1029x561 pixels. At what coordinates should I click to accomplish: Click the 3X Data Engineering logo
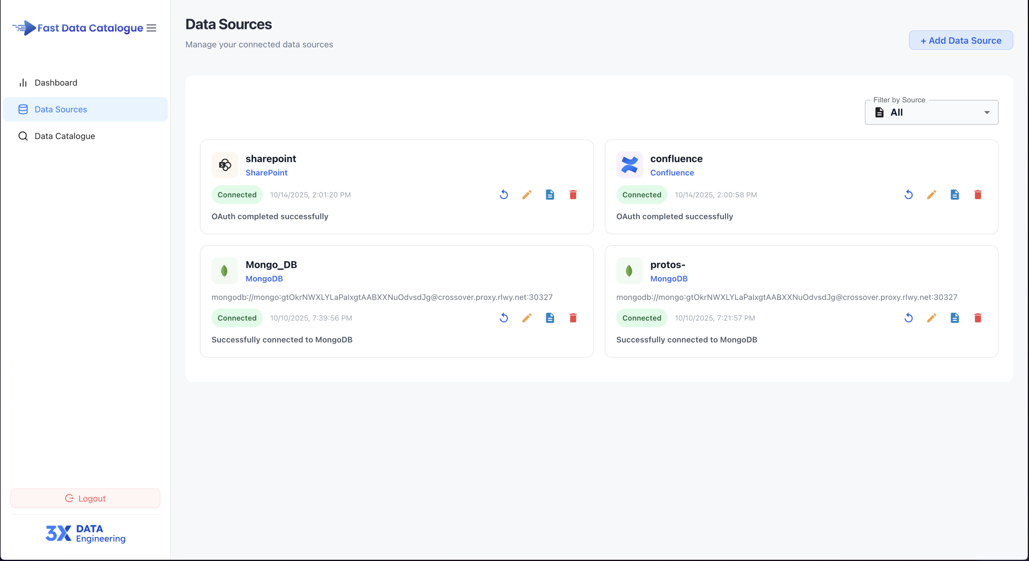85,533
